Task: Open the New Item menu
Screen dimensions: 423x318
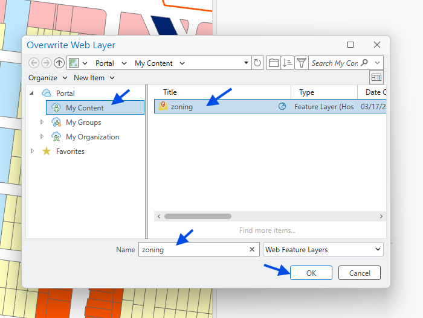Action: tap(94, 78)
